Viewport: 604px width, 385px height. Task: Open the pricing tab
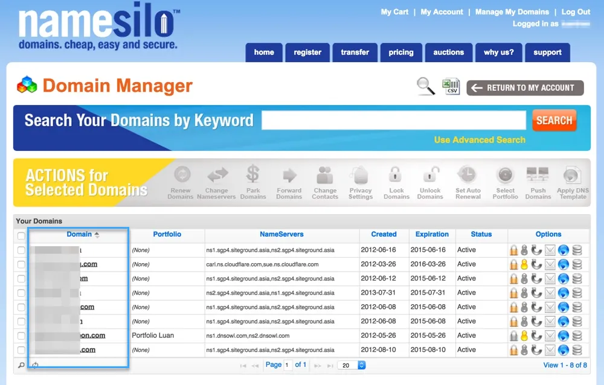(x=401, y=52)
